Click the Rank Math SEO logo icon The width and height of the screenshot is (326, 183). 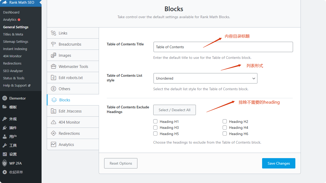pos(5,3)
